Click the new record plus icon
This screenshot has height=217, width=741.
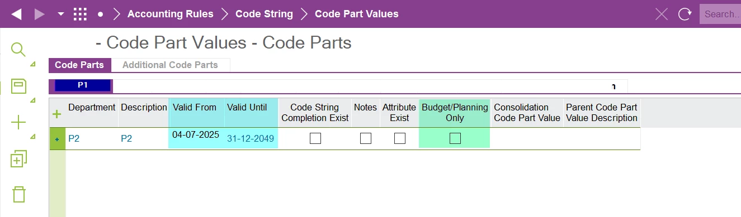[19, 123]
